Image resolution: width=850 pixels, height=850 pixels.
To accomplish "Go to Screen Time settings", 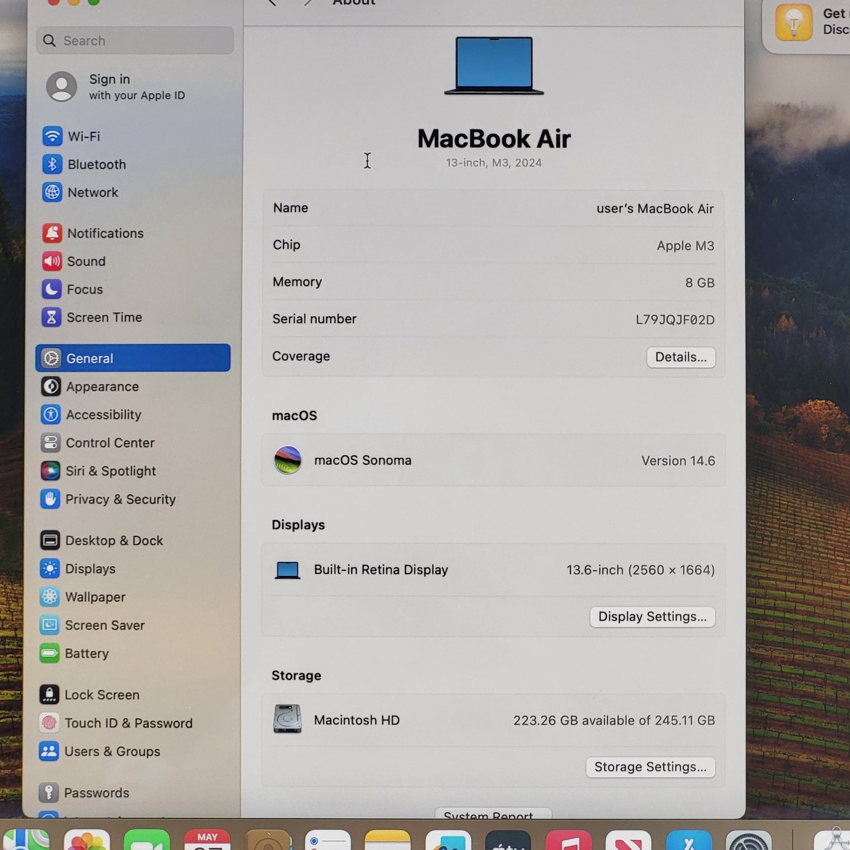I will (x=134, y=318).
